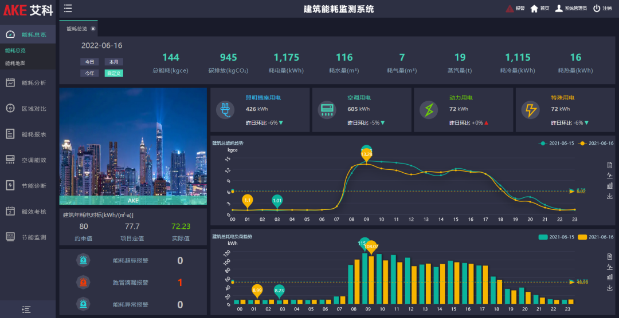Expand the 区域对比 sidebar section
619x318 pixels.
click(28, 108)
